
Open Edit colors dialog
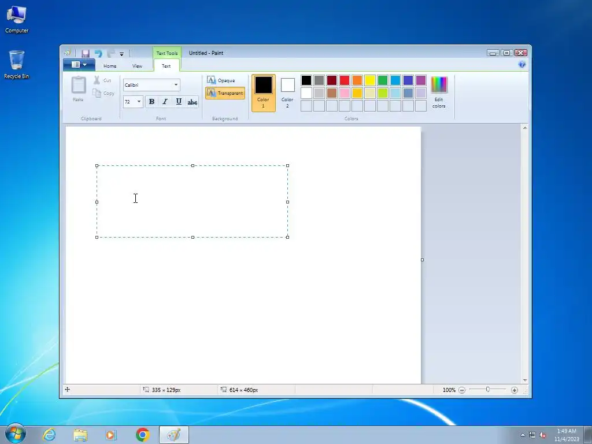tap(439, 92)
